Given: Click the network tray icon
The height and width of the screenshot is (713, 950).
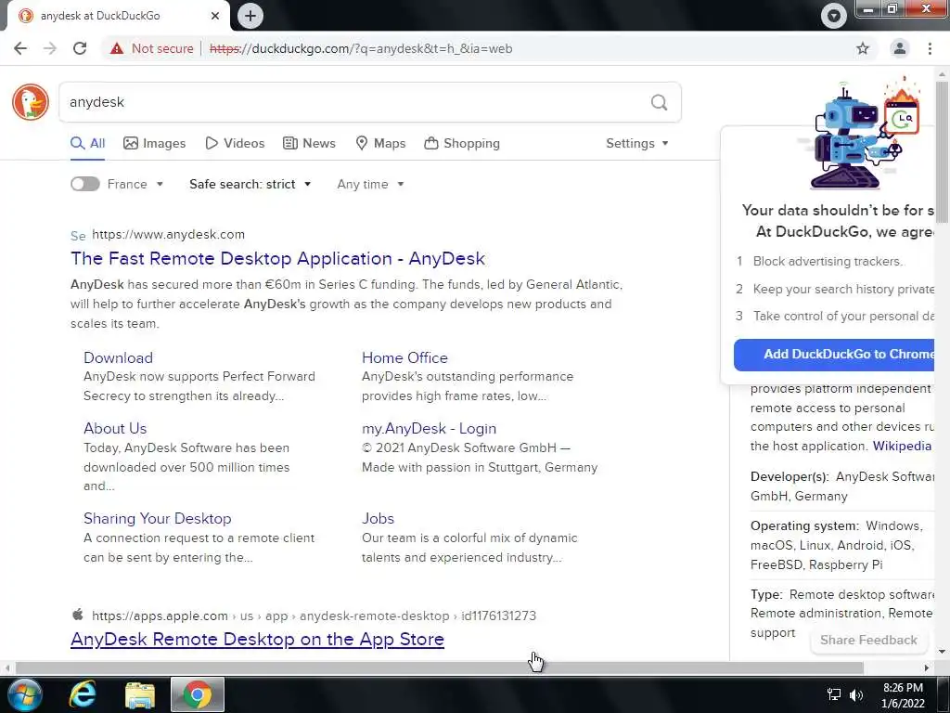Looking at the screenshot, I should pyautogui.click(x=834, y=694).
